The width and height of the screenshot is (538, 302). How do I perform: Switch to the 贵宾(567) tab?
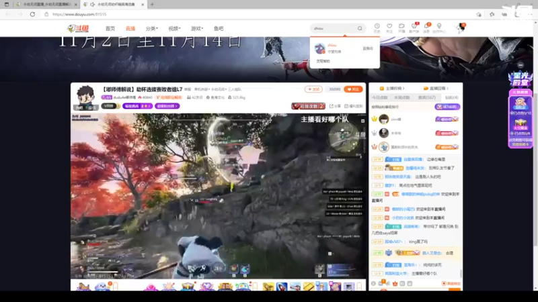(x=426, y=97)
